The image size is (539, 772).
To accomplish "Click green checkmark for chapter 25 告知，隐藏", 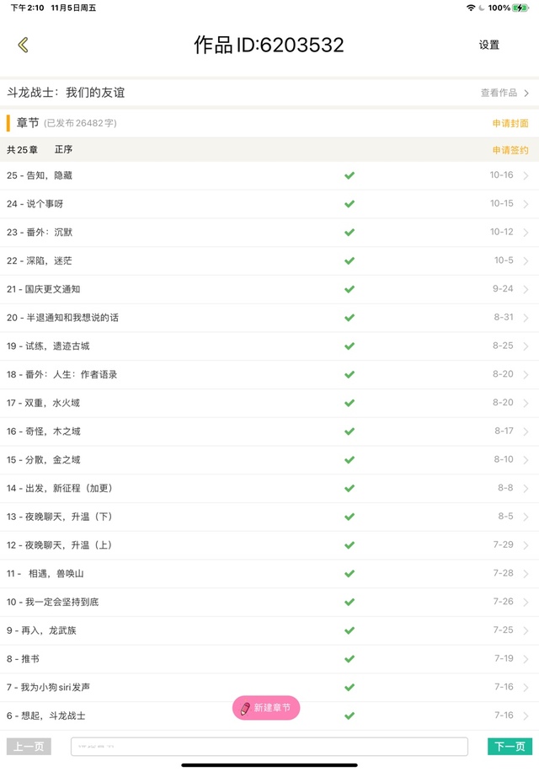I will tap(350, 175).
